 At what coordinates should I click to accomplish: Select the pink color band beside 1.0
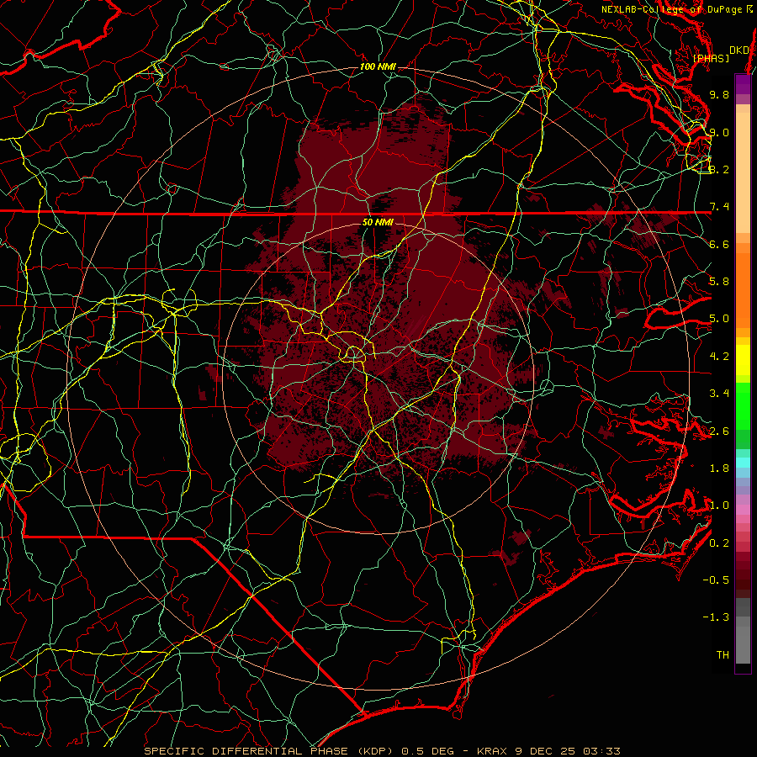click(743, 510)
